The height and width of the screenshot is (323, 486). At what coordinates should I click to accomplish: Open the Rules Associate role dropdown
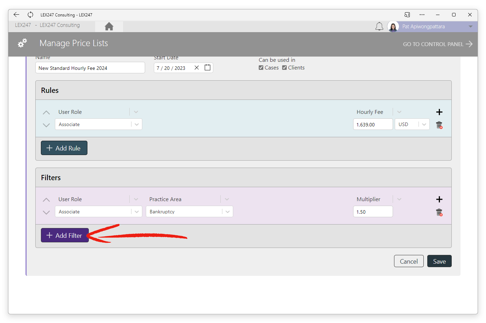point(137,124)
